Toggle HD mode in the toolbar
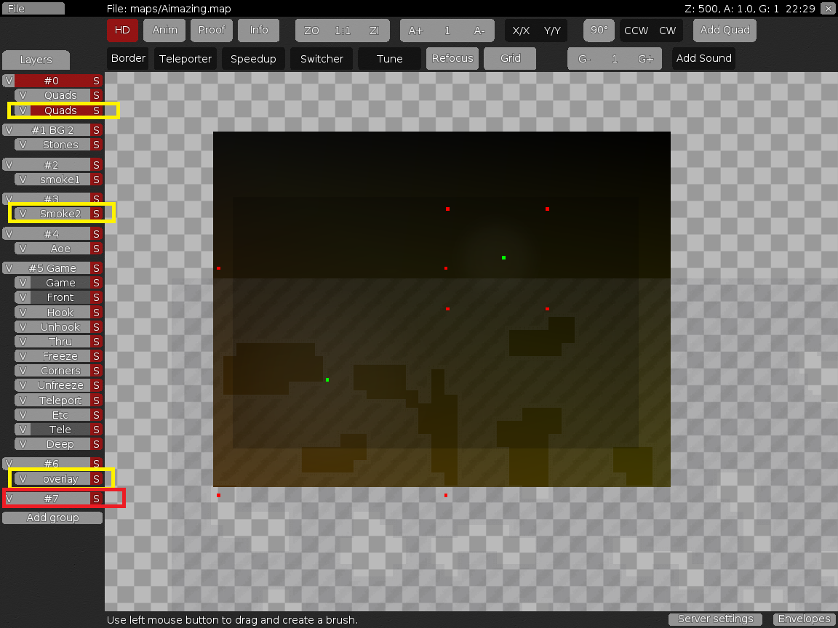838x628 pixels. point(122,31)
